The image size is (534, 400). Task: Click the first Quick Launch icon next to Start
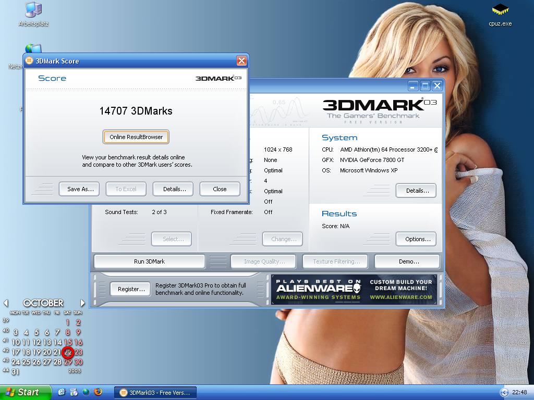point(62,392)
